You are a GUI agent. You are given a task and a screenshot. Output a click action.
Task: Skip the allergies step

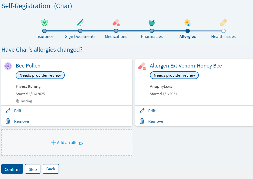(33, 169)
